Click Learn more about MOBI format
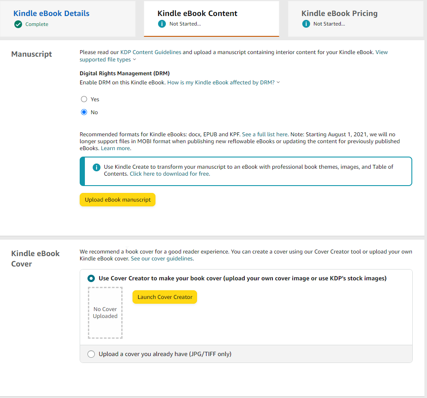Viewport: 427px width, 398px height. (x=116, y=148)
